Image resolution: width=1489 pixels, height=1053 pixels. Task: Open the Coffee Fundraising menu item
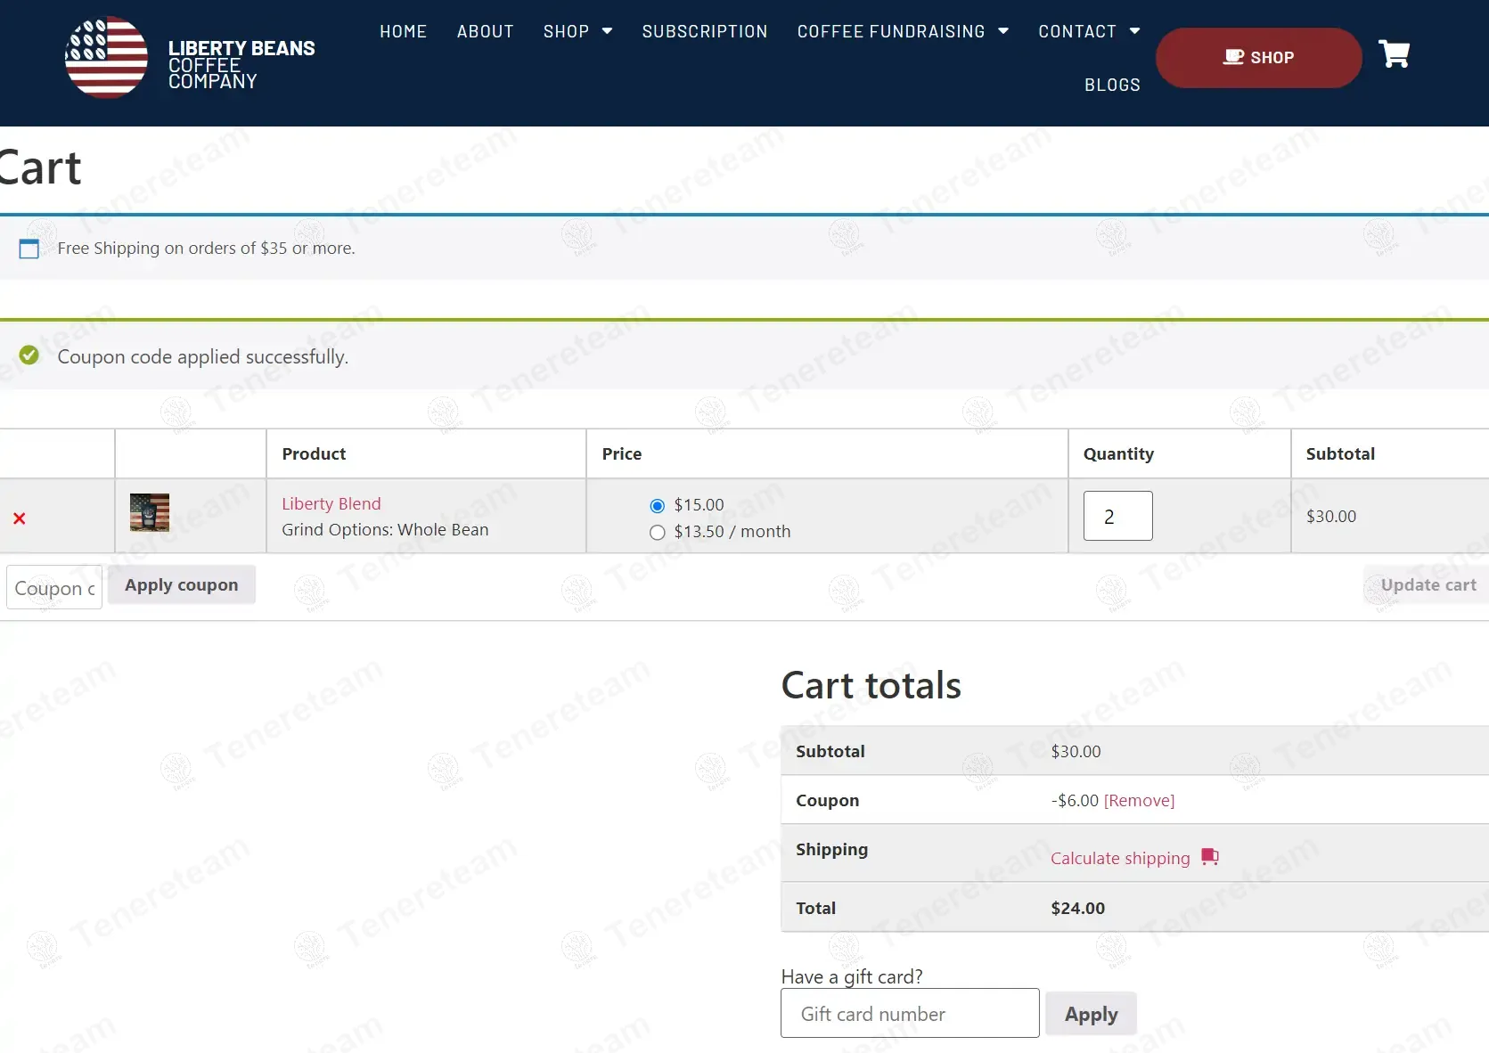click(x=891, y=31)
